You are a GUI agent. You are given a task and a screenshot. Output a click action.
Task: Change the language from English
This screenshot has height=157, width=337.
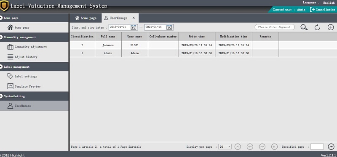click(x=329, y=3)
